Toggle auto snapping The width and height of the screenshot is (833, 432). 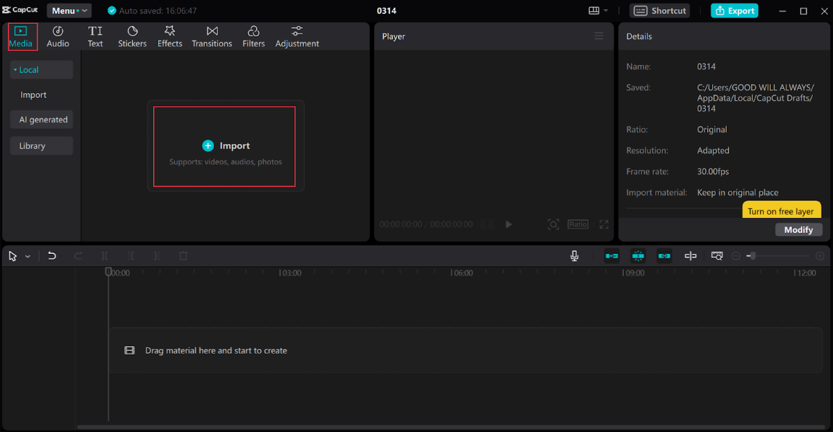[638, 256]
